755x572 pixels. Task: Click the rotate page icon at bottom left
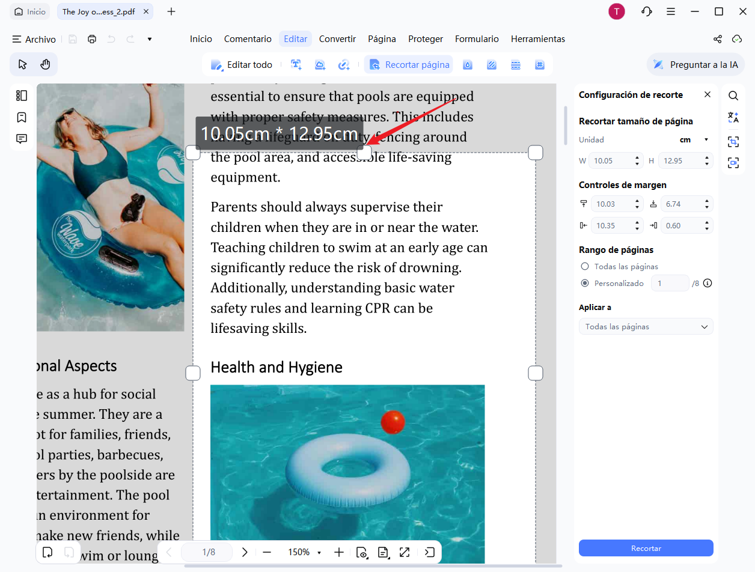point(47,552)
